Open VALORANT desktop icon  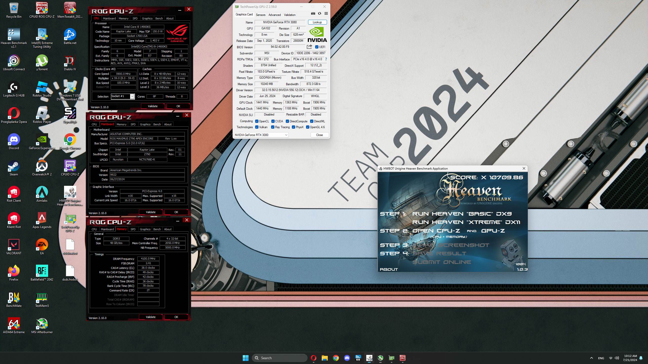click(x=14, y=247)
